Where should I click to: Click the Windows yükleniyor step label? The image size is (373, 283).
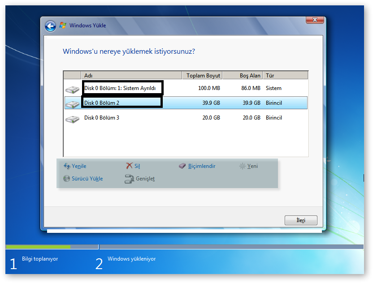click(x=131, y=259)
